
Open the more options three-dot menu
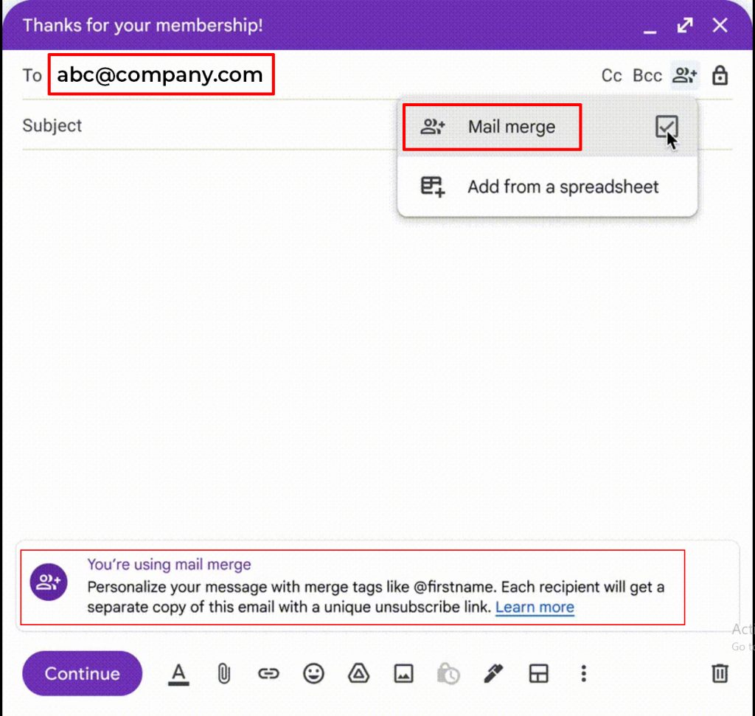[583, 673]
